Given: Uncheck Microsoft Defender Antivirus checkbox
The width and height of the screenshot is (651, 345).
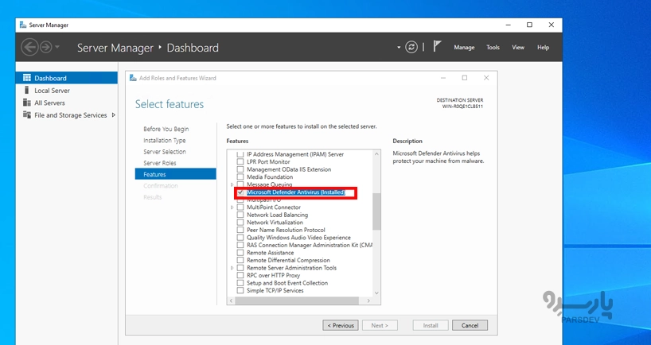Looking at the screenshot, I should [240, 192].
